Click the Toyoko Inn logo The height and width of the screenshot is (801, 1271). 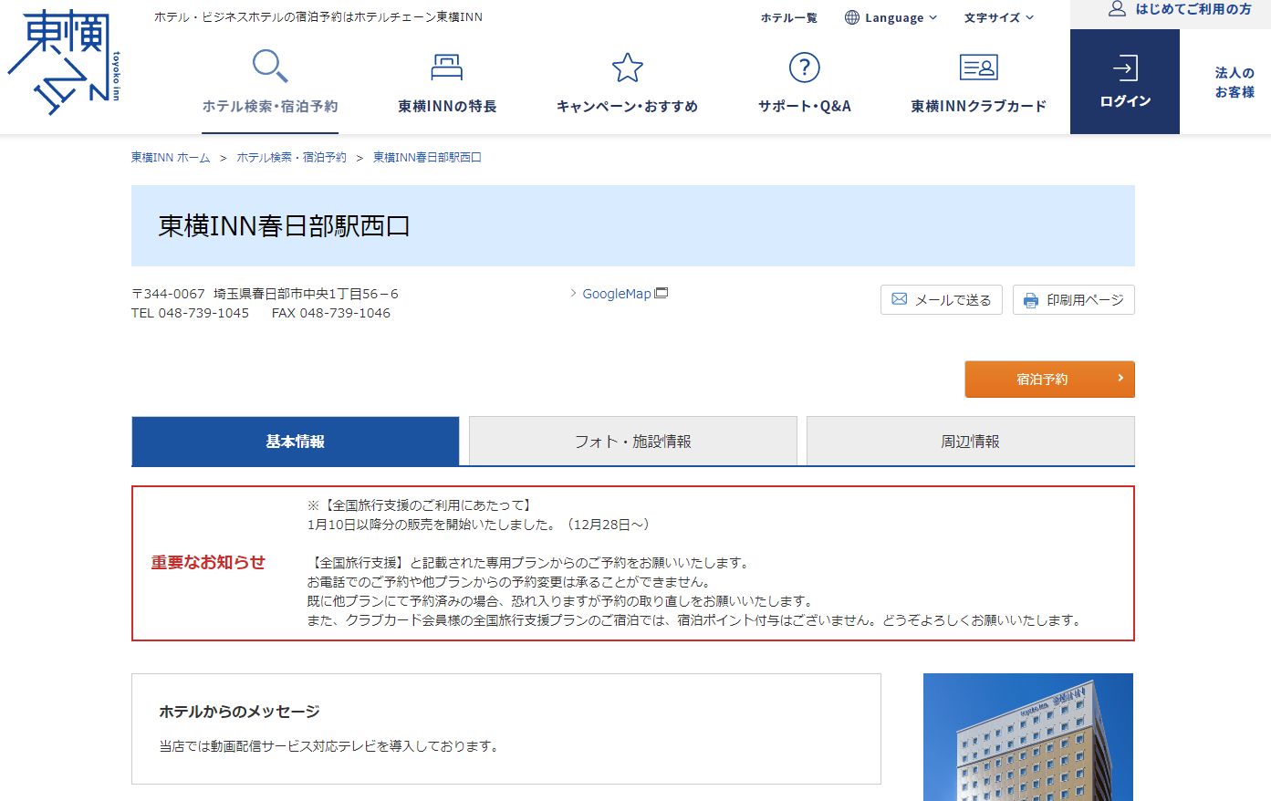[63, 63]
